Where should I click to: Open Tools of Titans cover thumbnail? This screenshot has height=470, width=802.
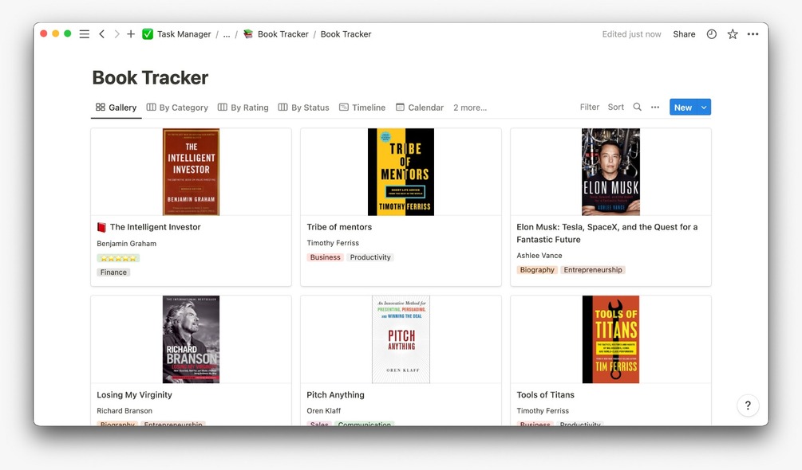(610, 339)
